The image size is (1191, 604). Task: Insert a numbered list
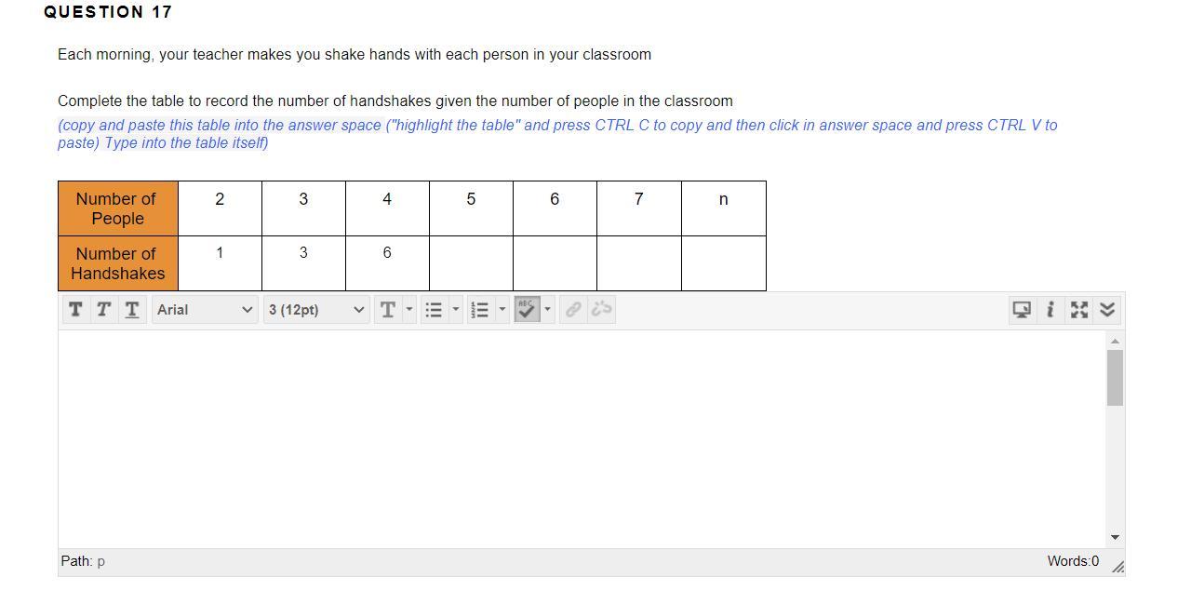tap(480, 310)
